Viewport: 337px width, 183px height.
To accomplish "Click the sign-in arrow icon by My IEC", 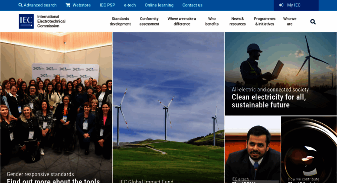I will [x=281, y=5].
